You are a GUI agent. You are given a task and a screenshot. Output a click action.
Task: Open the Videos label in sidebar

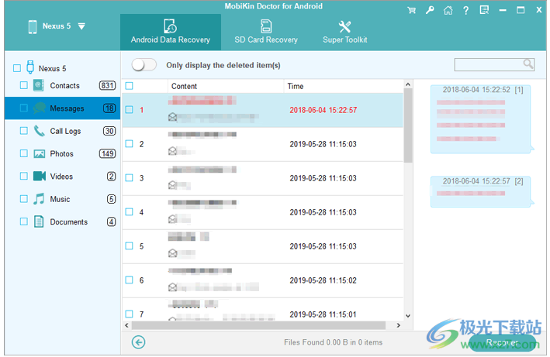click(61, 177)
